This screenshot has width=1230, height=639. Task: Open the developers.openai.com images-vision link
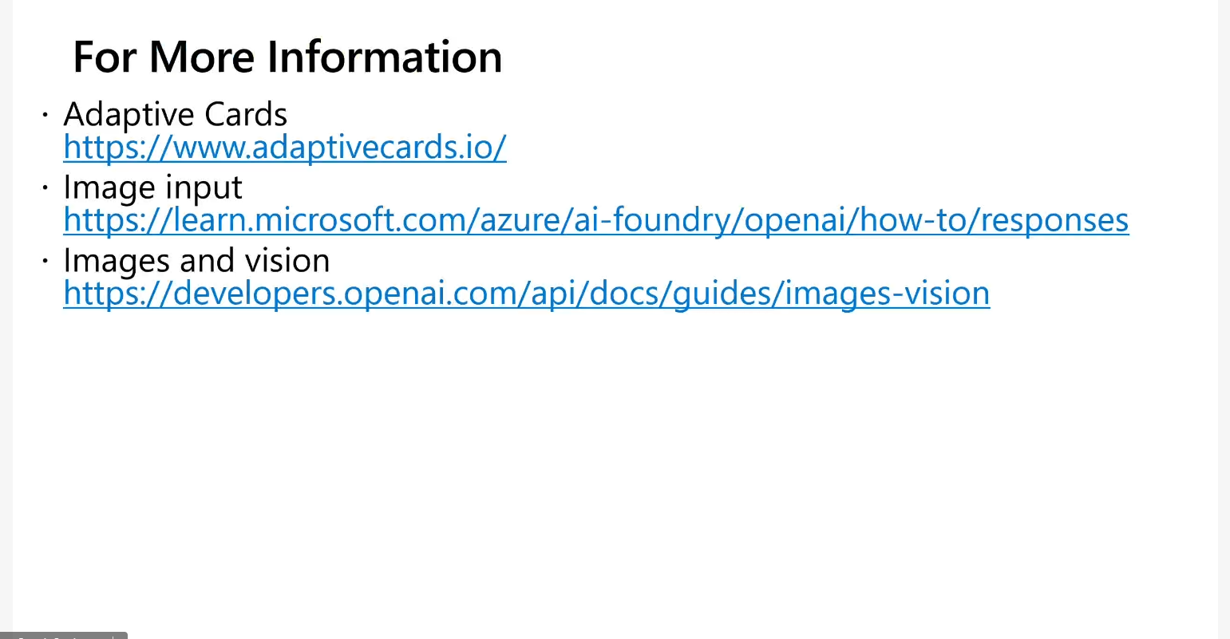[x=526, y=294]
